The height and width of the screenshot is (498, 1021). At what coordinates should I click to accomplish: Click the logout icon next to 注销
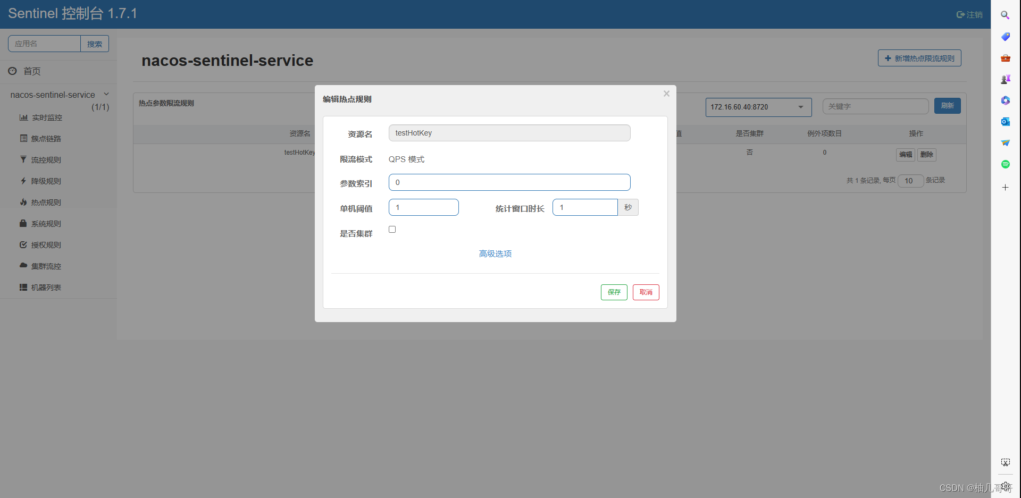tap(960, 15)
